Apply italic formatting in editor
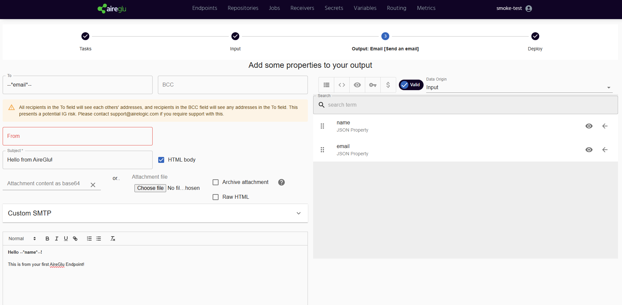The image size is (622, 305). point(57,239)
